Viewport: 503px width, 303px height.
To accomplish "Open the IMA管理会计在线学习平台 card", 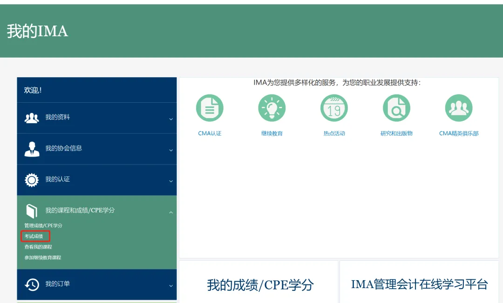I will 419,282.
